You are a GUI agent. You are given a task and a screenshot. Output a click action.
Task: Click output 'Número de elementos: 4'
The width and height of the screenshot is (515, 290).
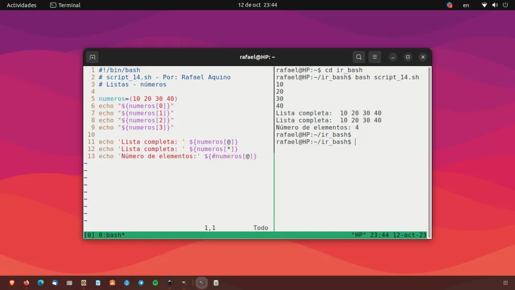[317, 128]
